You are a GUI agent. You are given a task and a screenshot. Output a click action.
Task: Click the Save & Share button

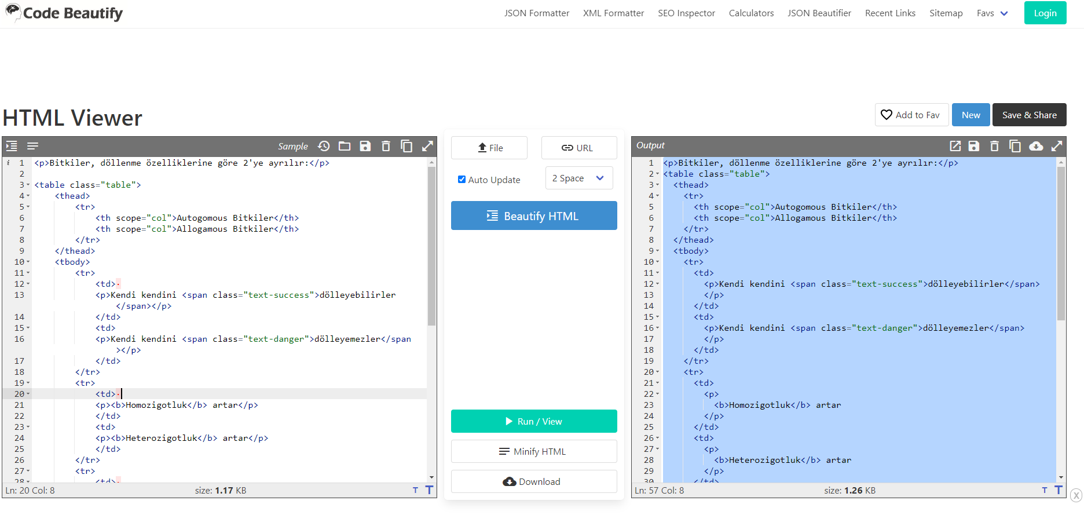pyautogui.click(x=1030, y=115)
